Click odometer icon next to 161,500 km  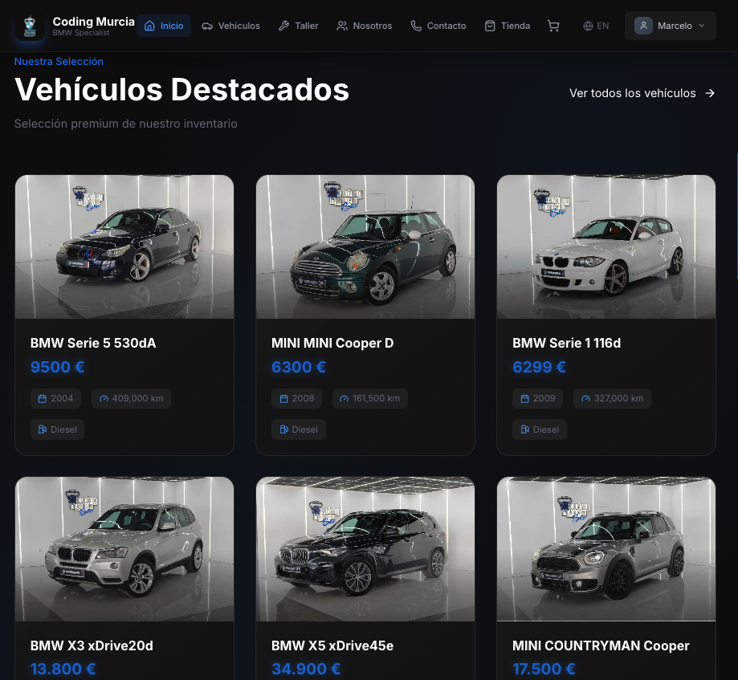[345, 398]
